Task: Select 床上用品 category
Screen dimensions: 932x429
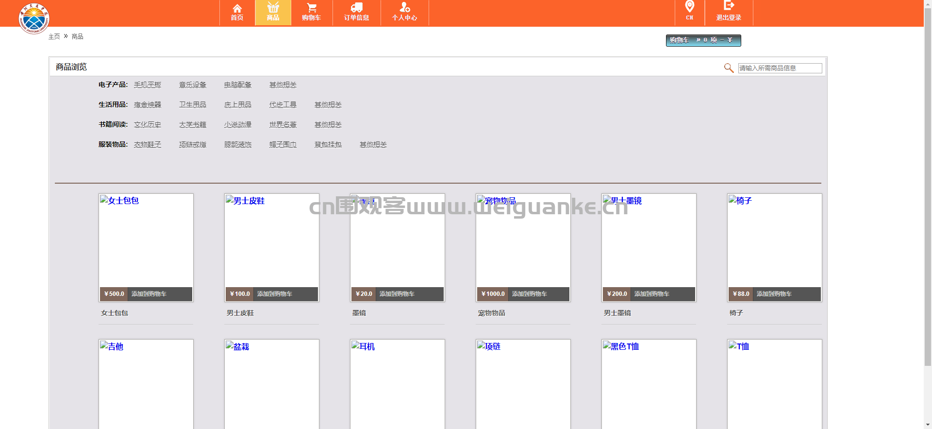Action: (x=238, y=104)
